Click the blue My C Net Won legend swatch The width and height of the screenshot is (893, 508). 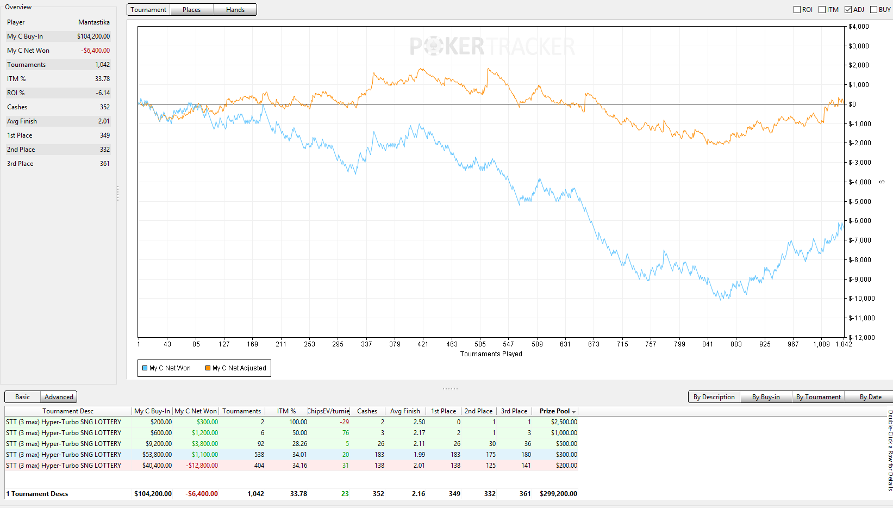click(145, 368)
